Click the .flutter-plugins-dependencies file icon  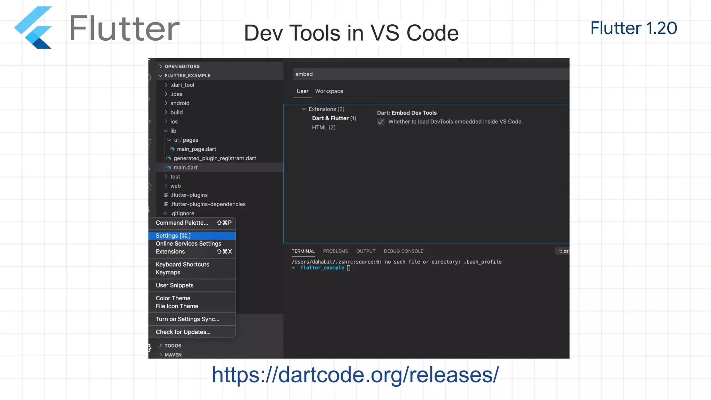[x=166, y=204]
